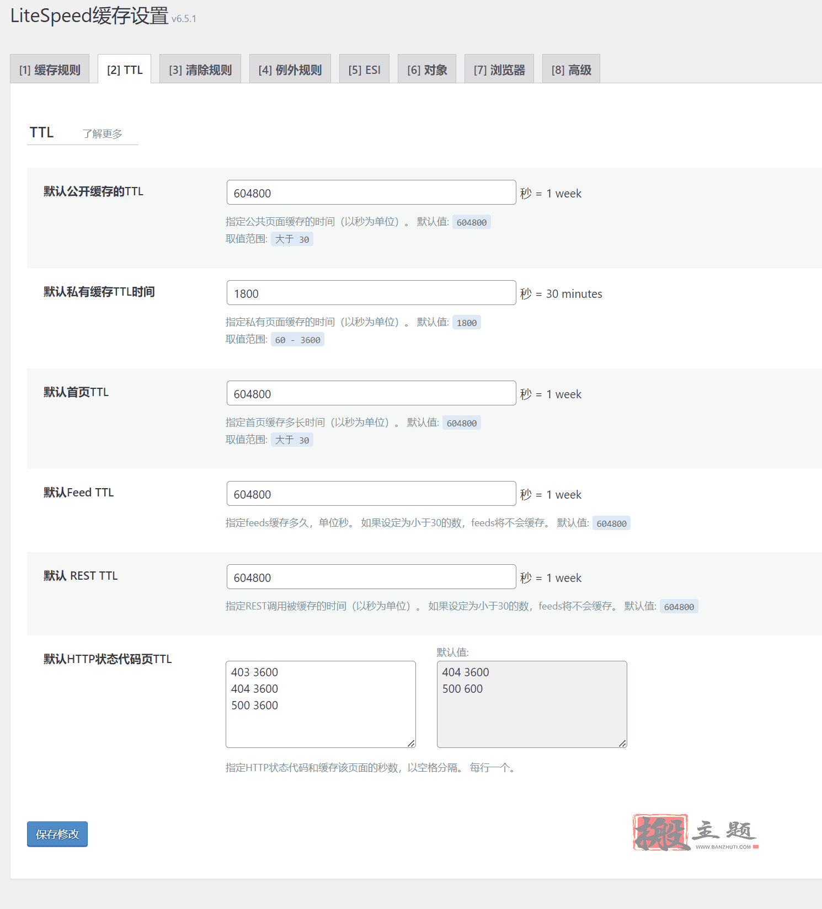Click the 默认值: label above the grey textarea

click(453, 653)
